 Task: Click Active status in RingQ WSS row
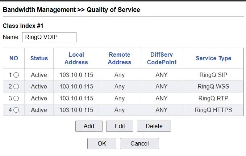point(39,86)
